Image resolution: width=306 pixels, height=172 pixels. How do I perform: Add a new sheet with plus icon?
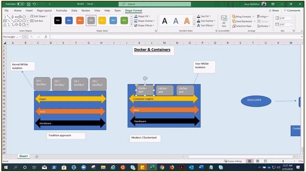(x=36, y=156)
